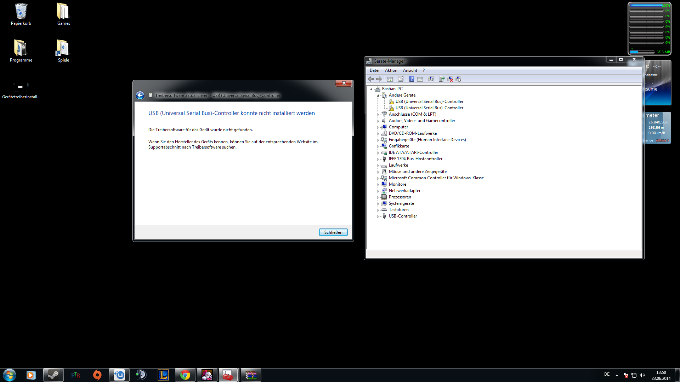Click the back arrow in driver wizard

click(x=140, y=95)
